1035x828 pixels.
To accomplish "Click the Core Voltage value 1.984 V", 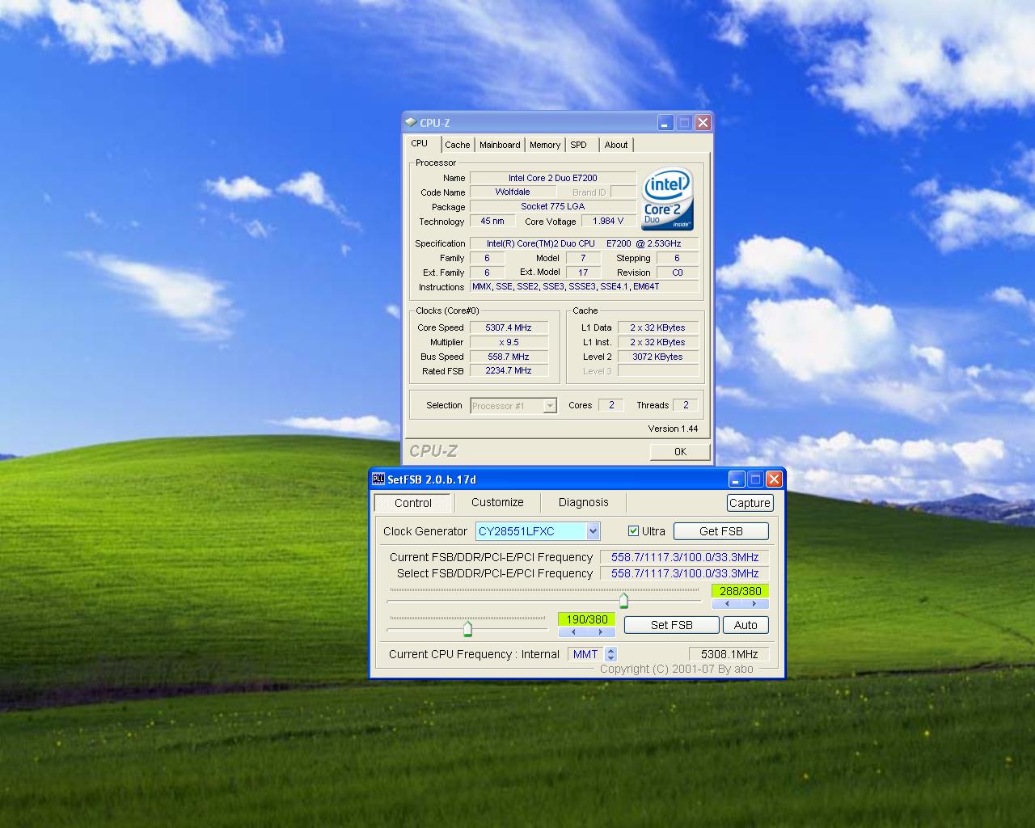I will click(609, 221).
